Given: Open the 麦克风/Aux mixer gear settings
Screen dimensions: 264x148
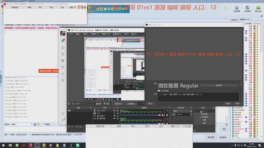Looking at the screenshot, I should click(167, 115).
